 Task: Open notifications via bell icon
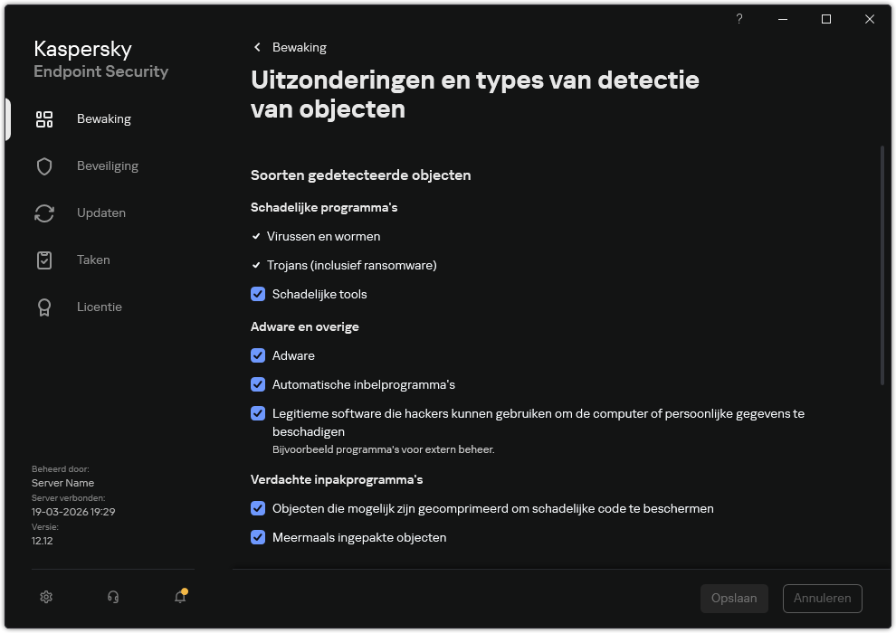click(x=179, y=599)
